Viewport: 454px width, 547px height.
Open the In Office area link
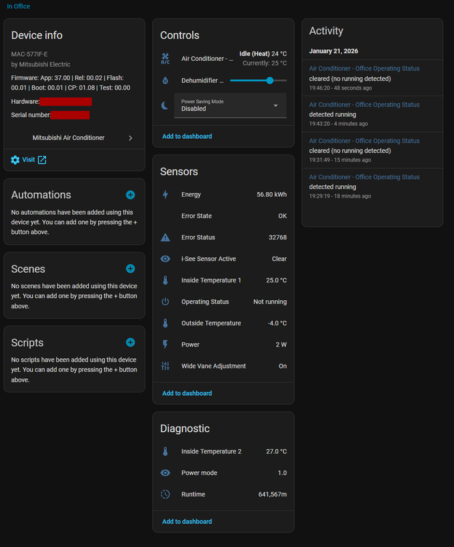click(18, 6)
